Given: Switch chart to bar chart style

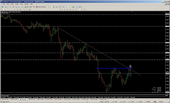Looking at the screenshot, I should pyautogui.click(x=51, y=7).
